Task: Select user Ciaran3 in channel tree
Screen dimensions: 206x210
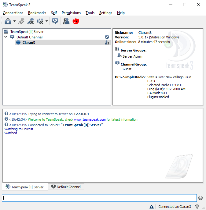Action: pos(29,43)
